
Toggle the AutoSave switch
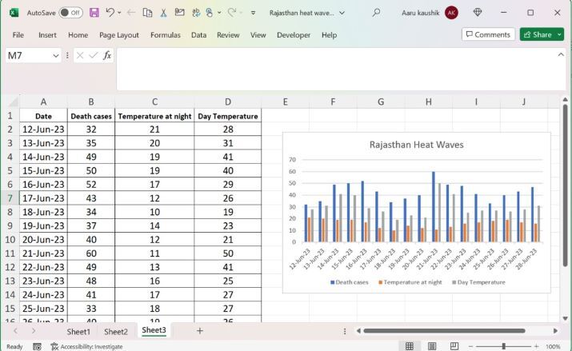[x=70, y=13]
